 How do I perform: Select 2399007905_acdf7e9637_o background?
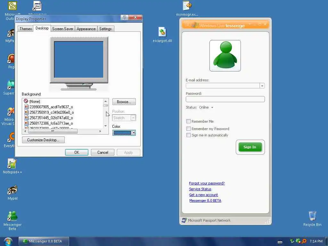click(51, 107)
